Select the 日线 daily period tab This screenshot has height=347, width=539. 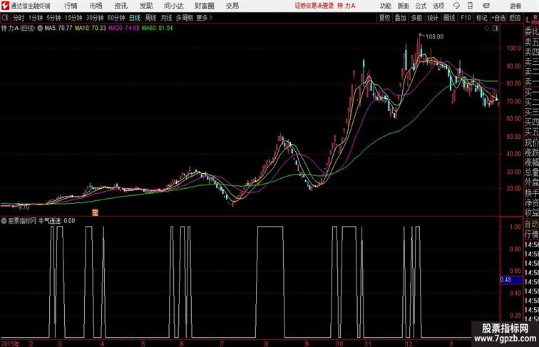(135, 18)
